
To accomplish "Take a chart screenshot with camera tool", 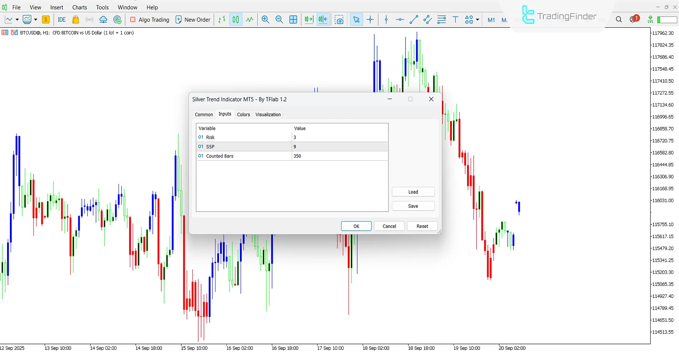I will pos(339,19).
